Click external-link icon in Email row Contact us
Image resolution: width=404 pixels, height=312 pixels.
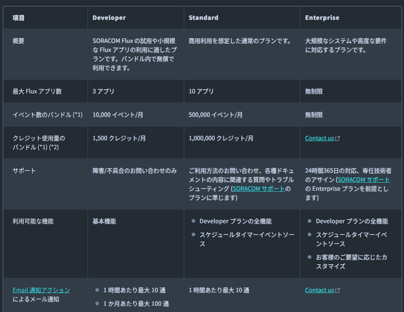[337, 290]
